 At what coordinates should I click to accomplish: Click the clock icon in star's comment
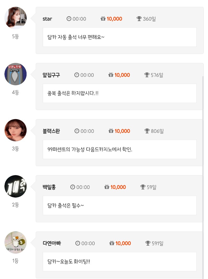click(69, 19)
